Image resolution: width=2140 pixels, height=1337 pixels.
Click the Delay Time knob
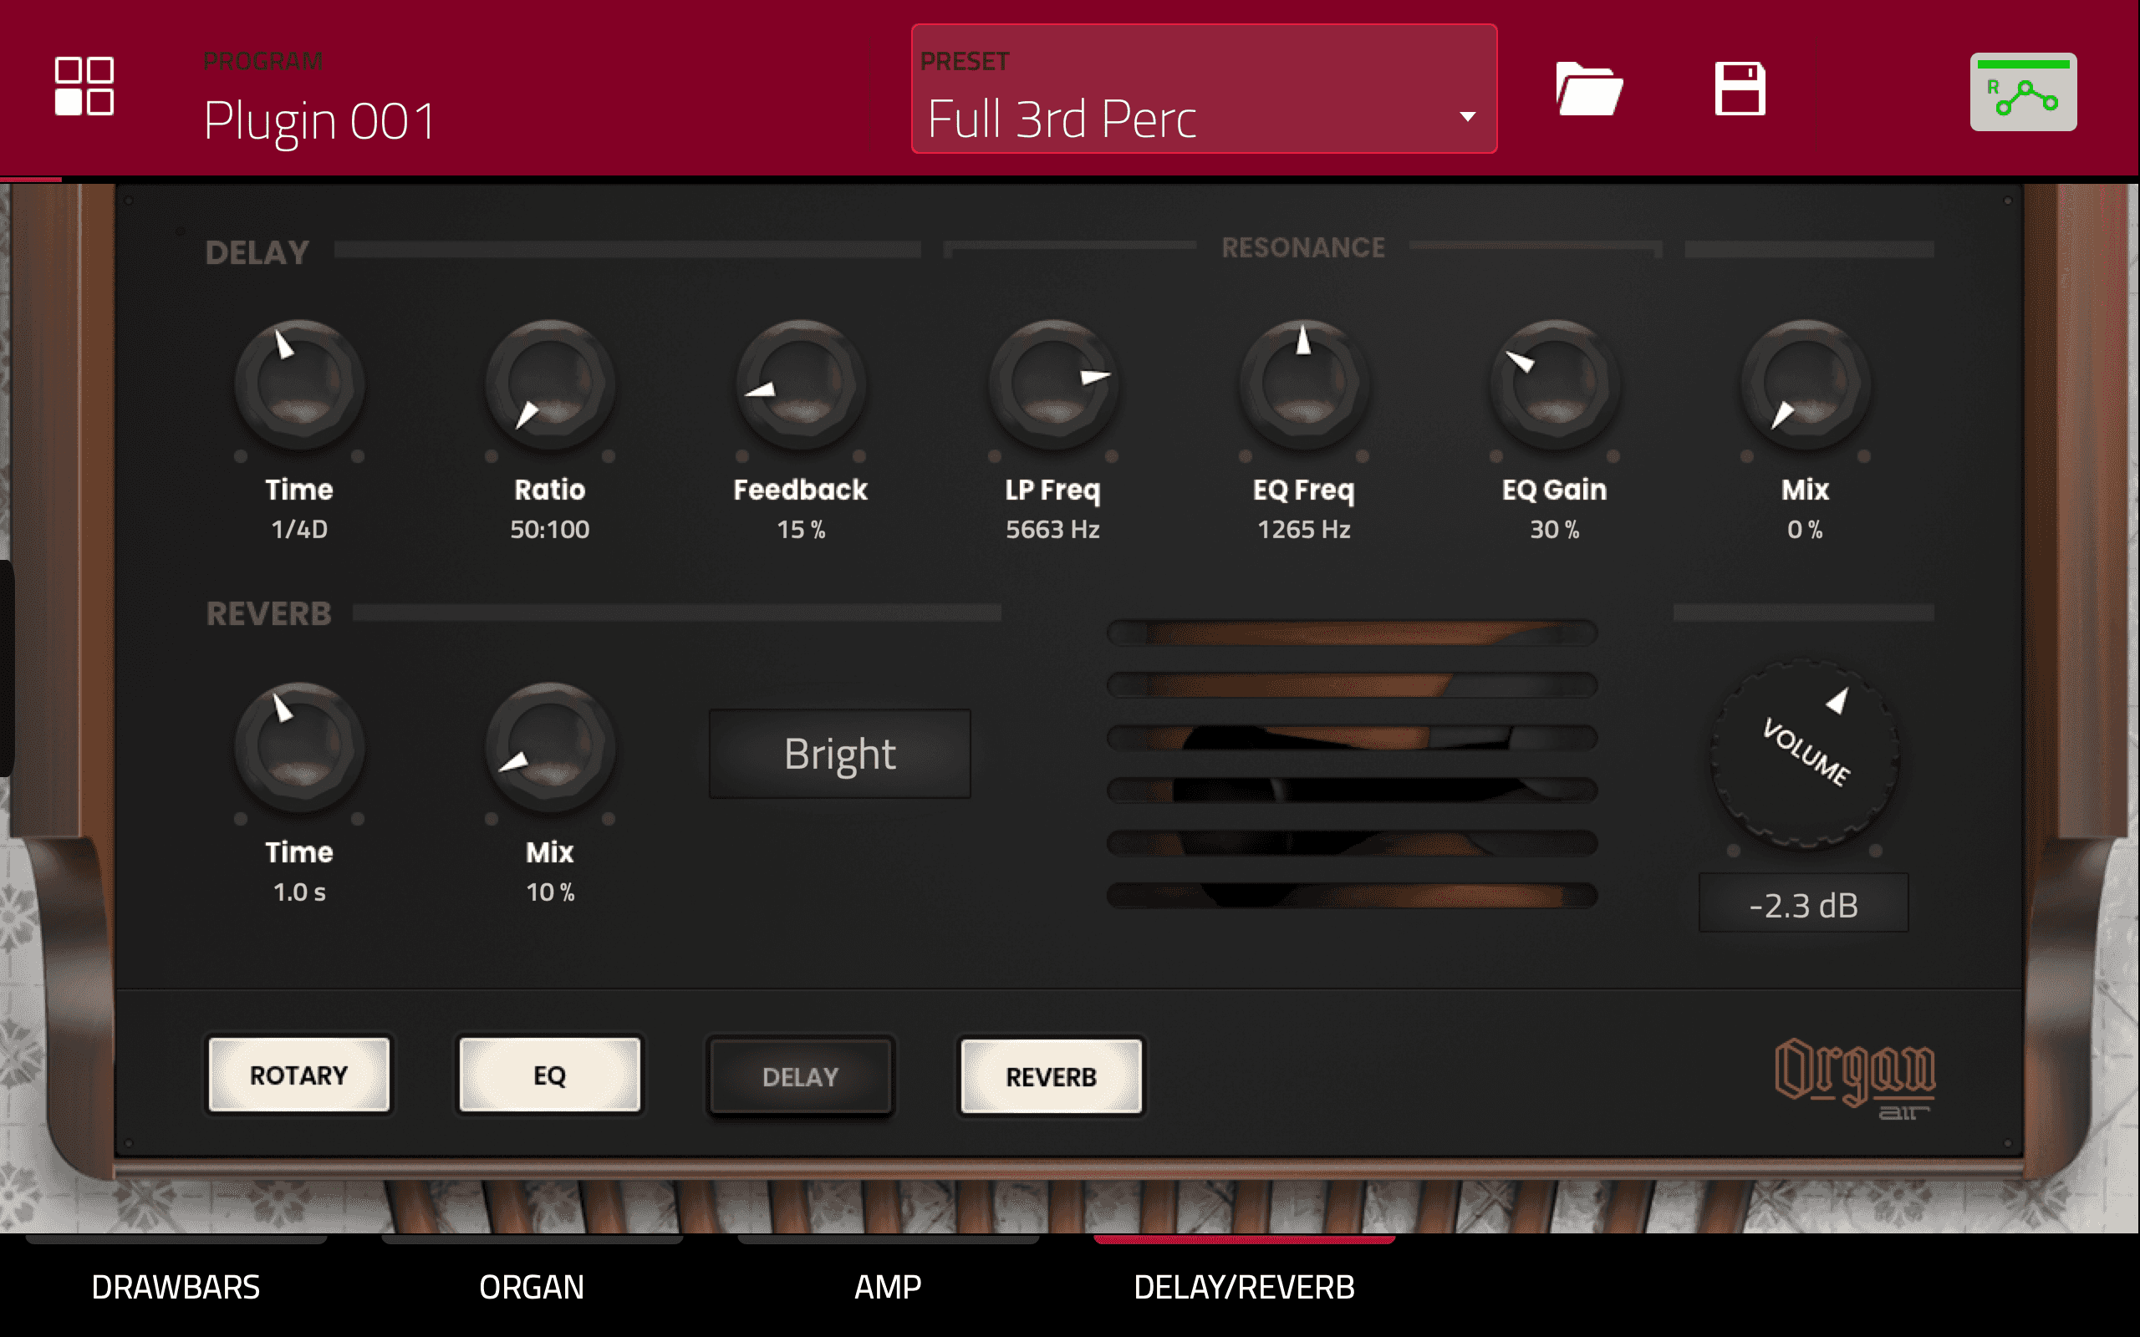(x=299, y=385)
